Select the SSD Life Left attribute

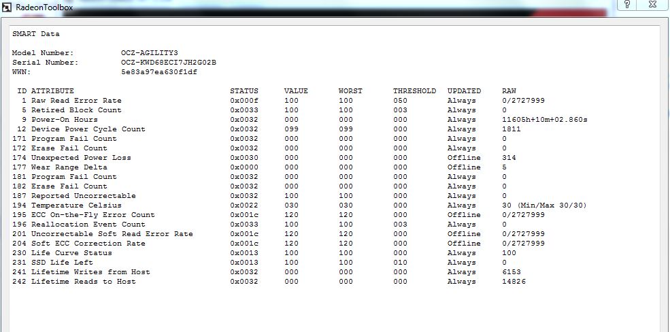click(62, 263)
